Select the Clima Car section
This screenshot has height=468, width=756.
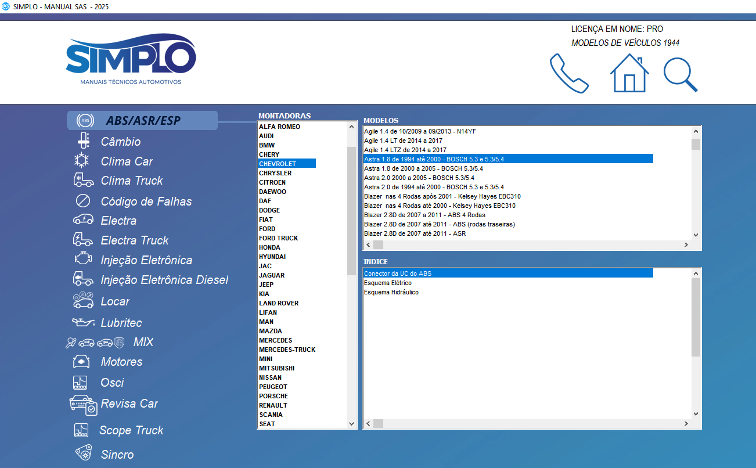[x=83, y=161]
